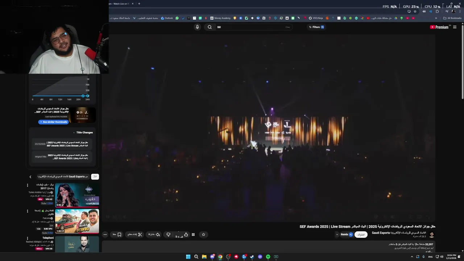Image resolution: width=464 pixels, height=261 pixels.
Task: Bookmark this page with star icon
Action: coord(415,11)
